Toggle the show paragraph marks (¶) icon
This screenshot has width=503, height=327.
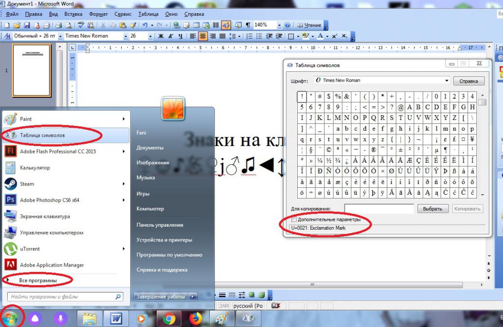(248, 25)
